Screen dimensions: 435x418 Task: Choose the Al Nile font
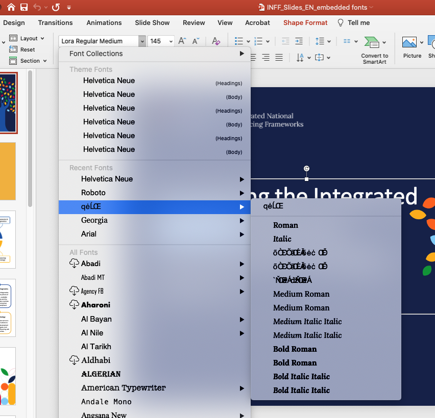pos(155,333)
